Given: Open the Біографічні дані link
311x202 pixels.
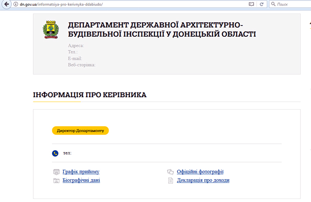Looking at the screenshot, I should [81, 180].
